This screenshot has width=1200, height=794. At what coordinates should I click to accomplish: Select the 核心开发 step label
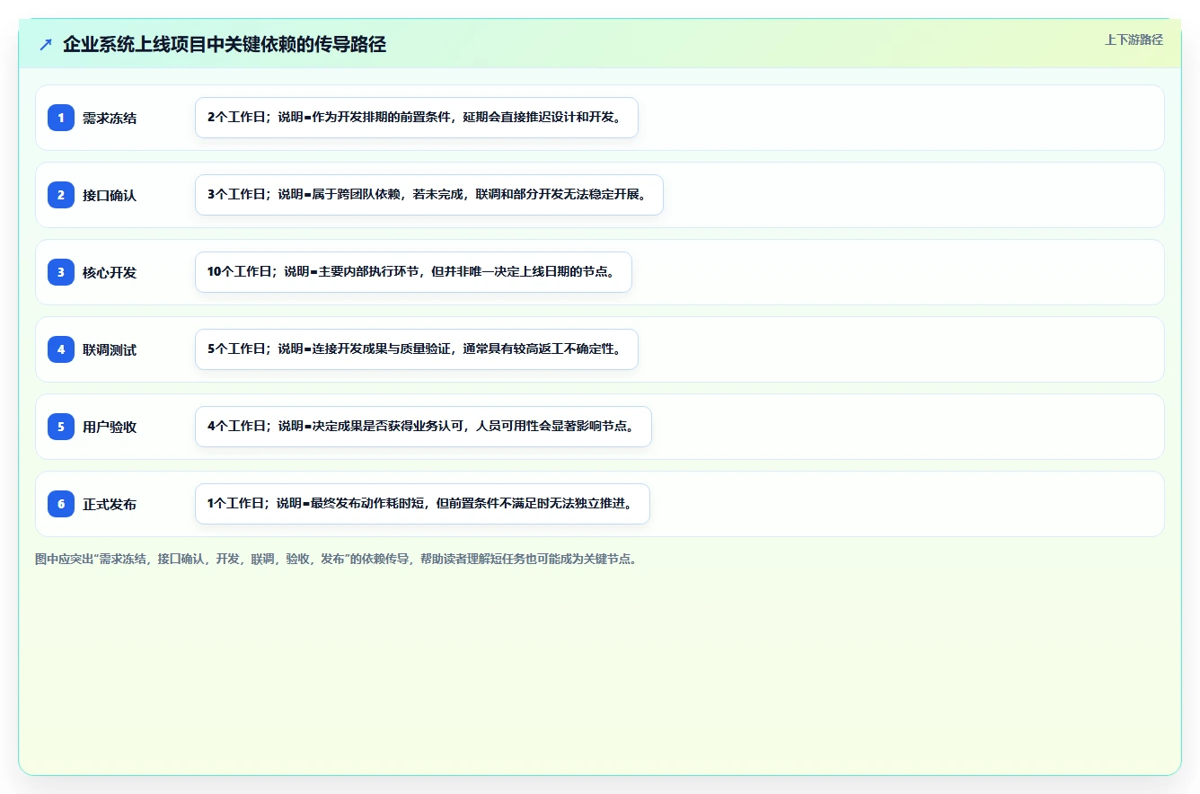(110, 273)
